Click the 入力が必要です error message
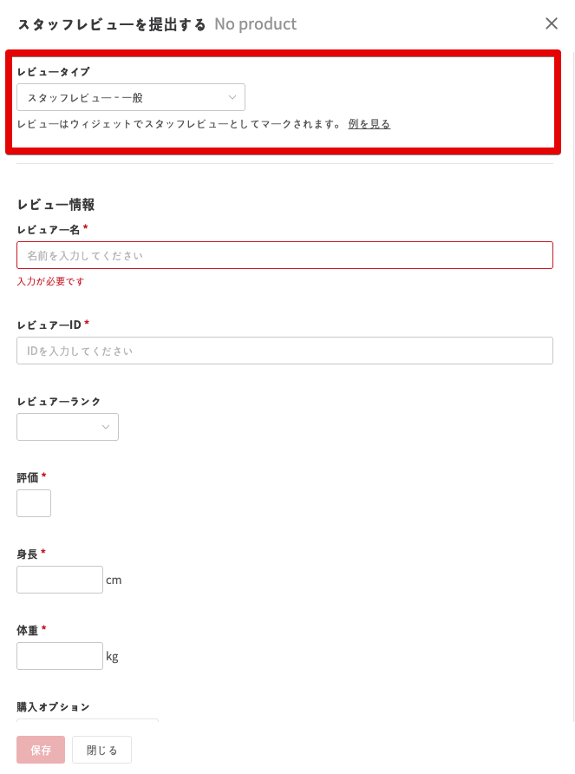 tap(51, 282)
